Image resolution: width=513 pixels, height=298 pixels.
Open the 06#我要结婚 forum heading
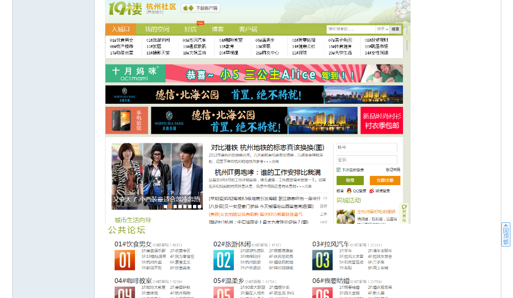pyautogui.click(x=331, y=281)
